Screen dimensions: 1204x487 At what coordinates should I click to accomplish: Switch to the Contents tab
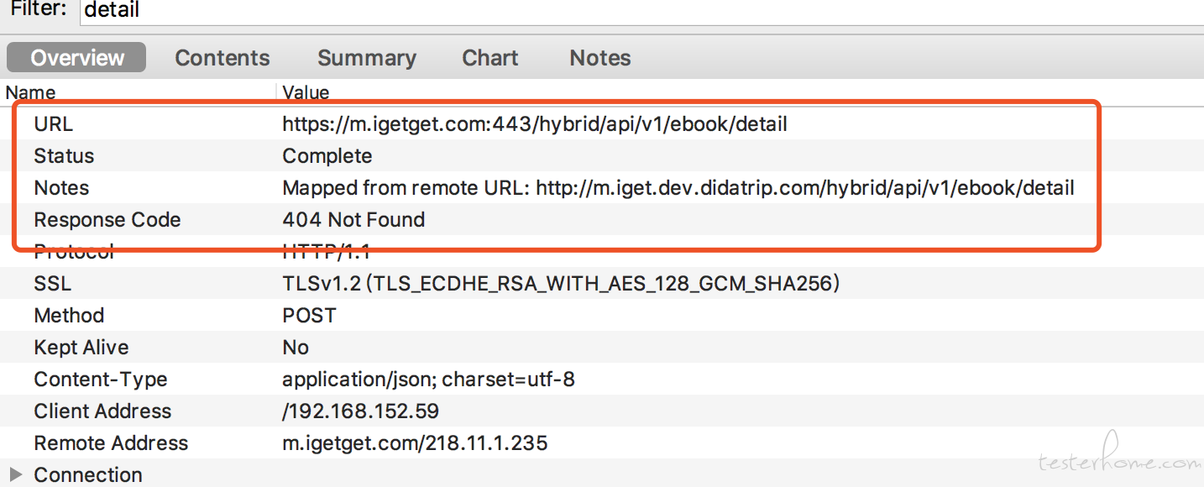[222, 58]
